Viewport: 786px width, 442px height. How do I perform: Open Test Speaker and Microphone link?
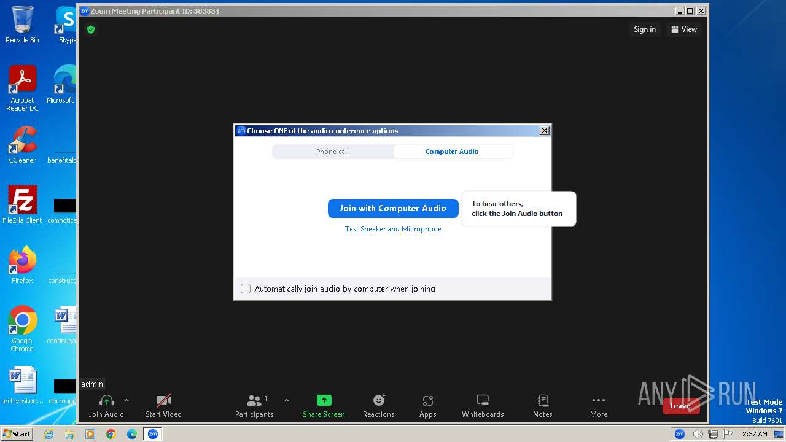(393, 229)
